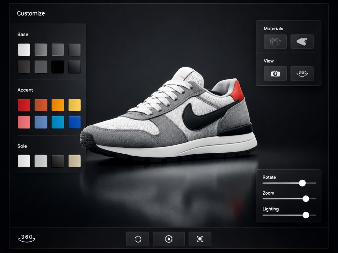The width and height of the screenshot is (338, 253).
Task: Choose the shoe-shaped material icon
Action: click(x=302, y=41)
